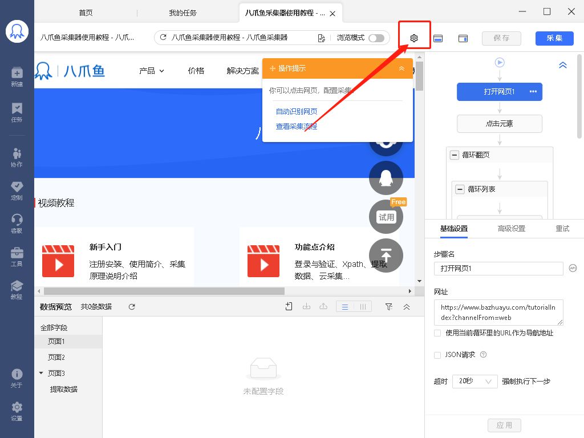
Task: Check the JSON请求 checkbox
Action: 437,355
